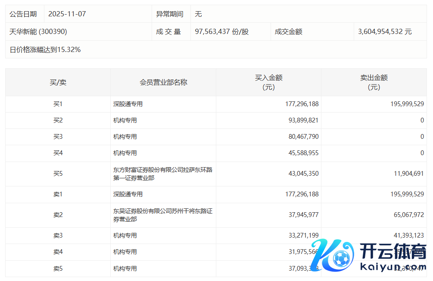Click the 日价格涨幅达到15.32% notice text
Screen dimensions: 433x281
point(45,50)
